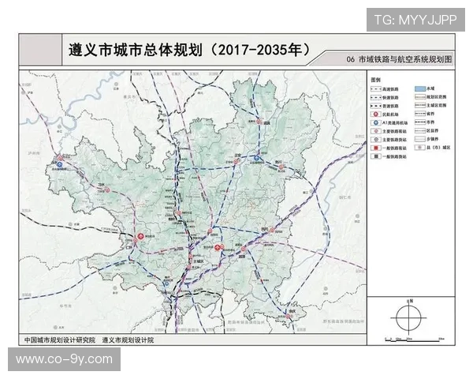Click the 桐梓 railway station marker

(178, 213)
